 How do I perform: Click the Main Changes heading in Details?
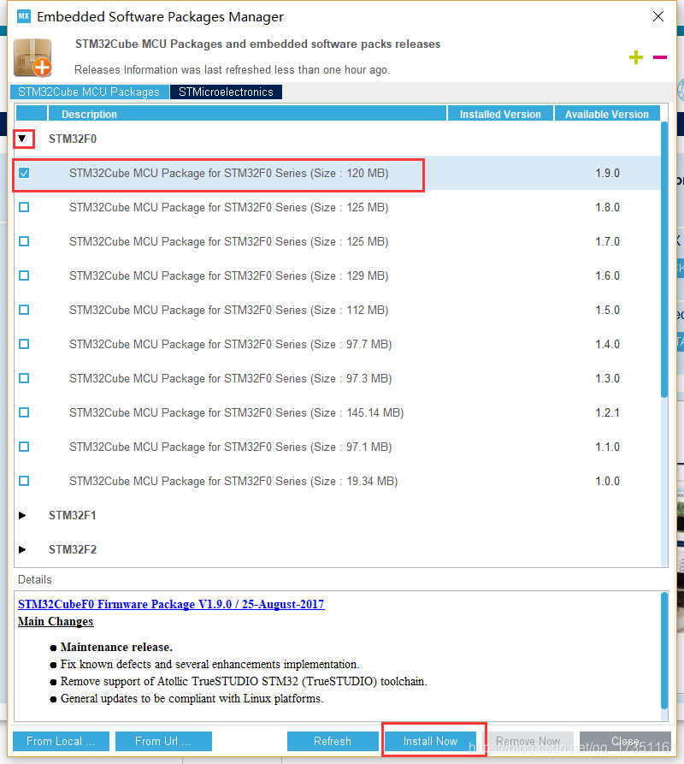tap(56, 621)
